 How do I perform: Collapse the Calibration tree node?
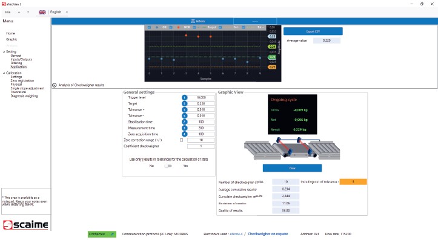tap(4, 73)
